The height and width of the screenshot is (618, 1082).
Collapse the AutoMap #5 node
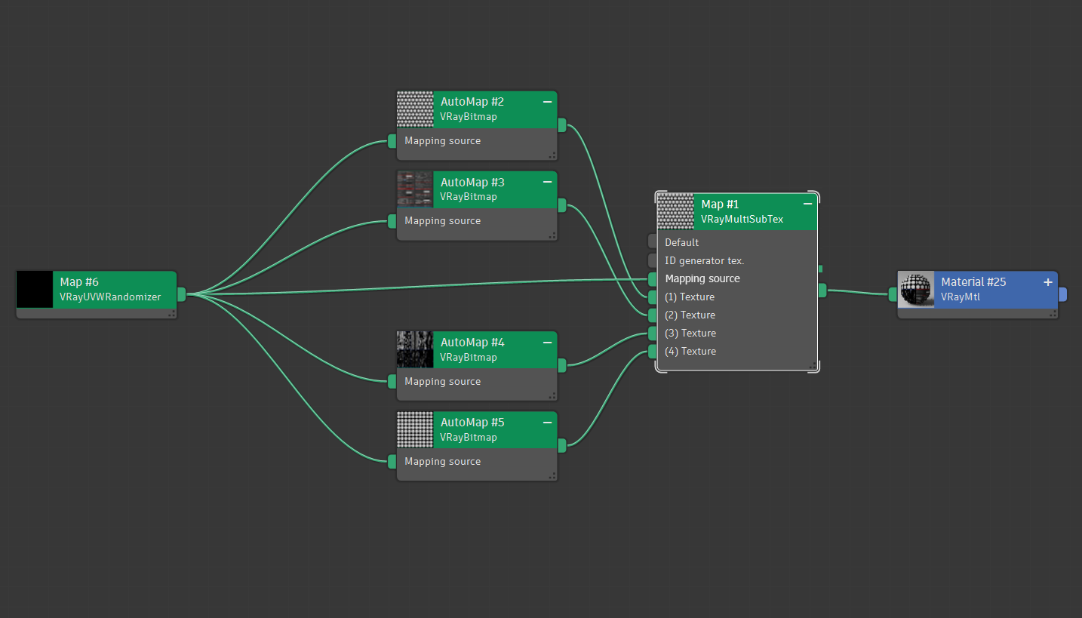pyautogui.click(x=547, y=423)
